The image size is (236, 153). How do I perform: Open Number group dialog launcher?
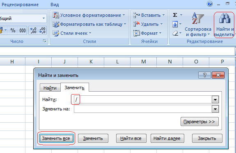pyautogui.click(x=45, y=41)
